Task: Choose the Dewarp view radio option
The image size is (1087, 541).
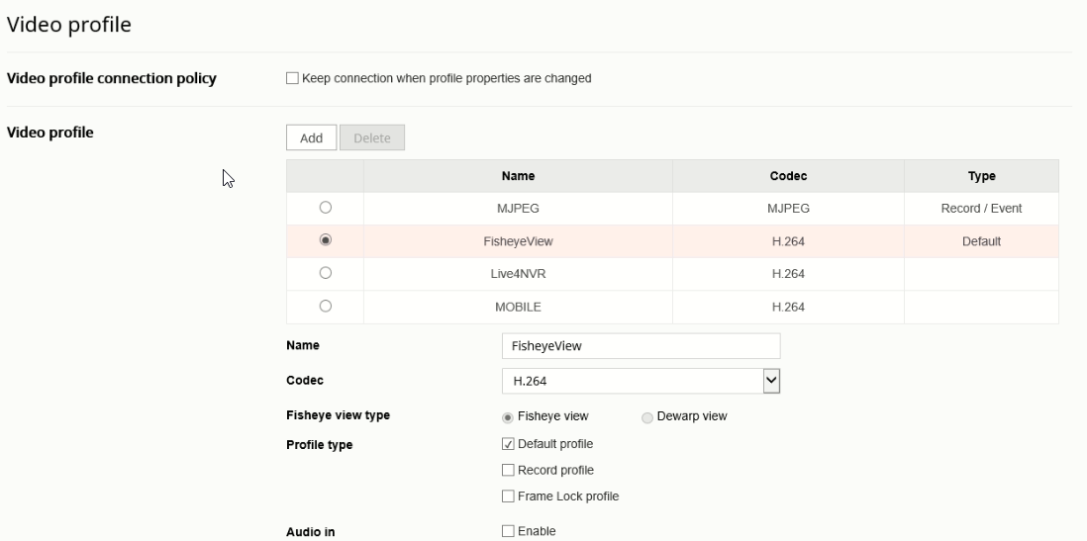Action: (x=646, y=417)
